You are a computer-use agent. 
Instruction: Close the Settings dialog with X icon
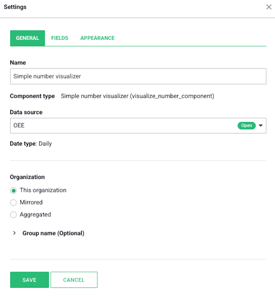click(x=269, y=7)
